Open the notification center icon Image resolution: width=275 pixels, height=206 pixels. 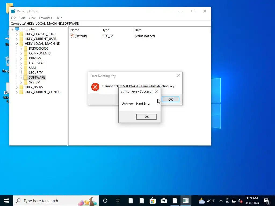pos(267,201)
